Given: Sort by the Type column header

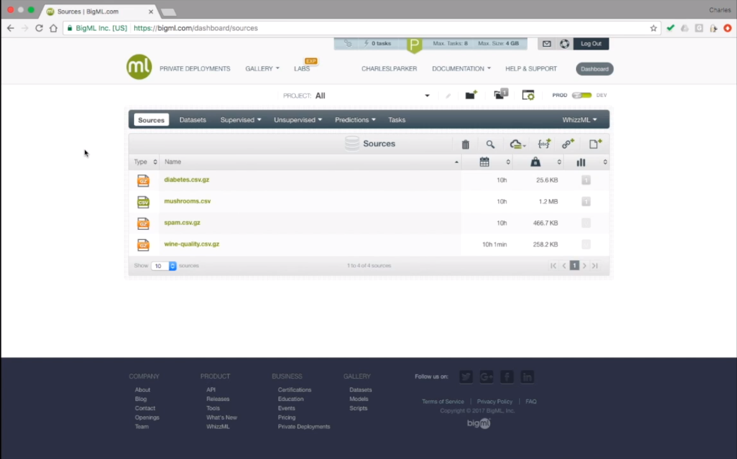Looking at the screenshot, I should point(145,162).
